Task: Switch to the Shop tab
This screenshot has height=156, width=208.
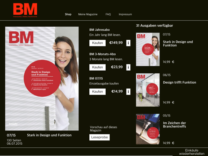Action: pos(68,14)
